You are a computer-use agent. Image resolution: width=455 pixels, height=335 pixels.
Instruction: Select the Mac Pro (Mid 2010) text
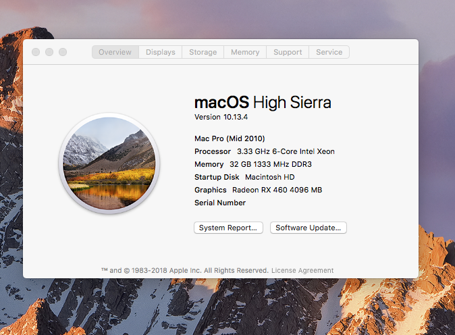(x=230, y=138)
